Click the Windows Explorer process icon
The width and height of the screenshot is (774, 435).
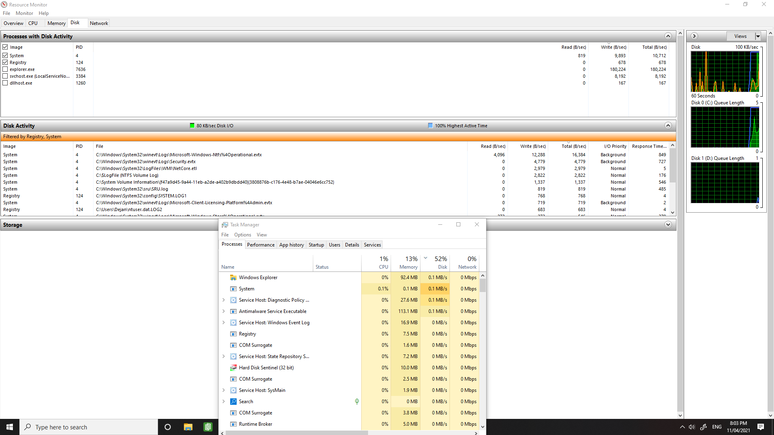pyautogui.click(x=233, y=278)
